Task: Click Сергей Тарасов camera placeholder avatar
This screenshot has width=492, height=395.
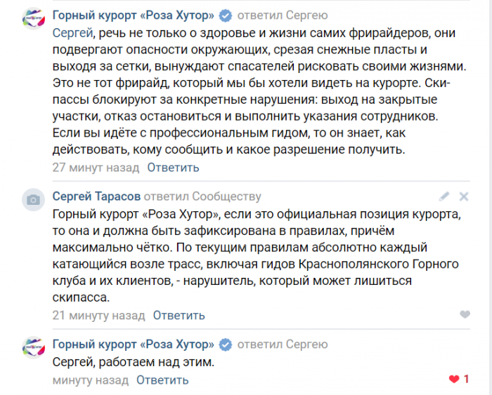Action: (33, 199)
